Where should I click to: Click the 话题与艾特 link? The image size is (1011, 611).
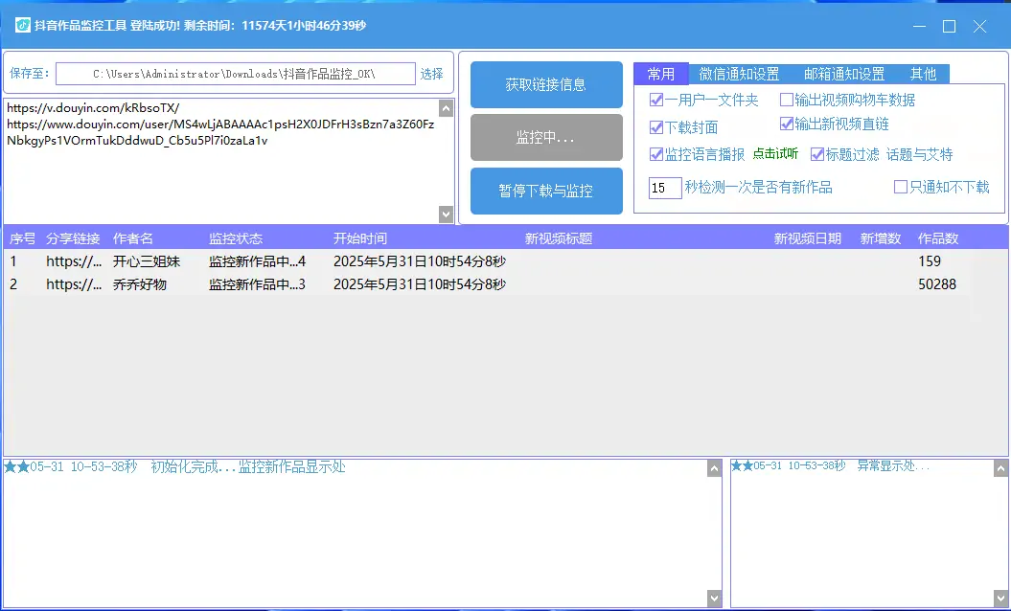coord(919,155)
